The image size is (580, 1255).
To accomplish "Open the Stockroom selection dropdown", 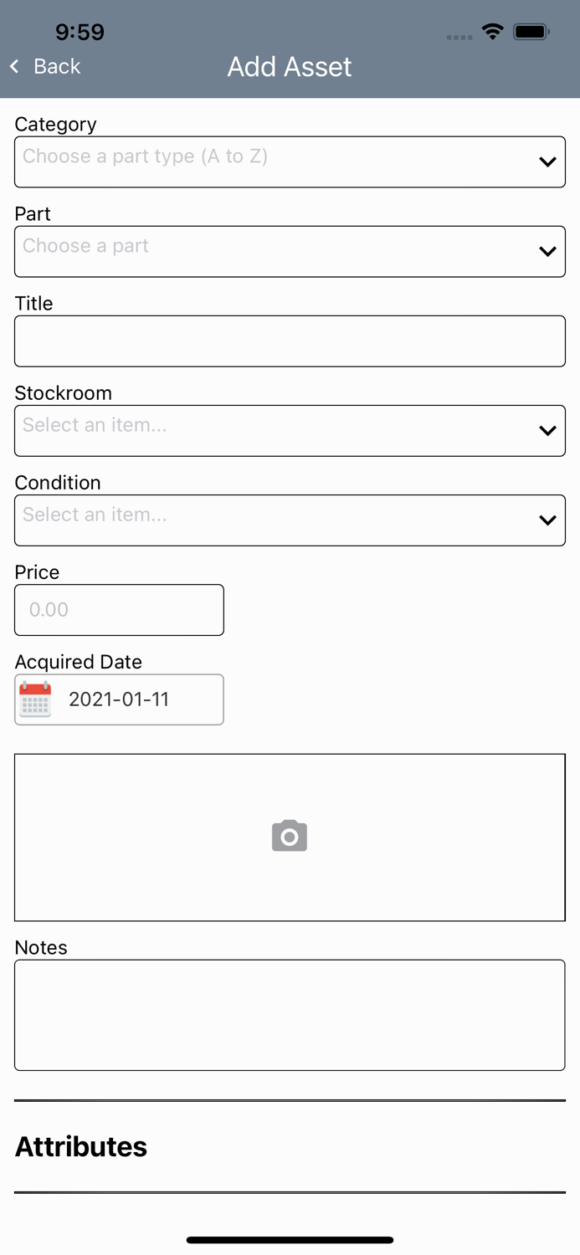I will (290, 430).
